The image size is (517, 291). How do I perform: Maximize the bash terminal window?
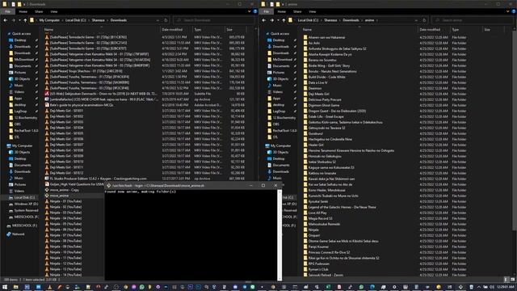point(263,185)
